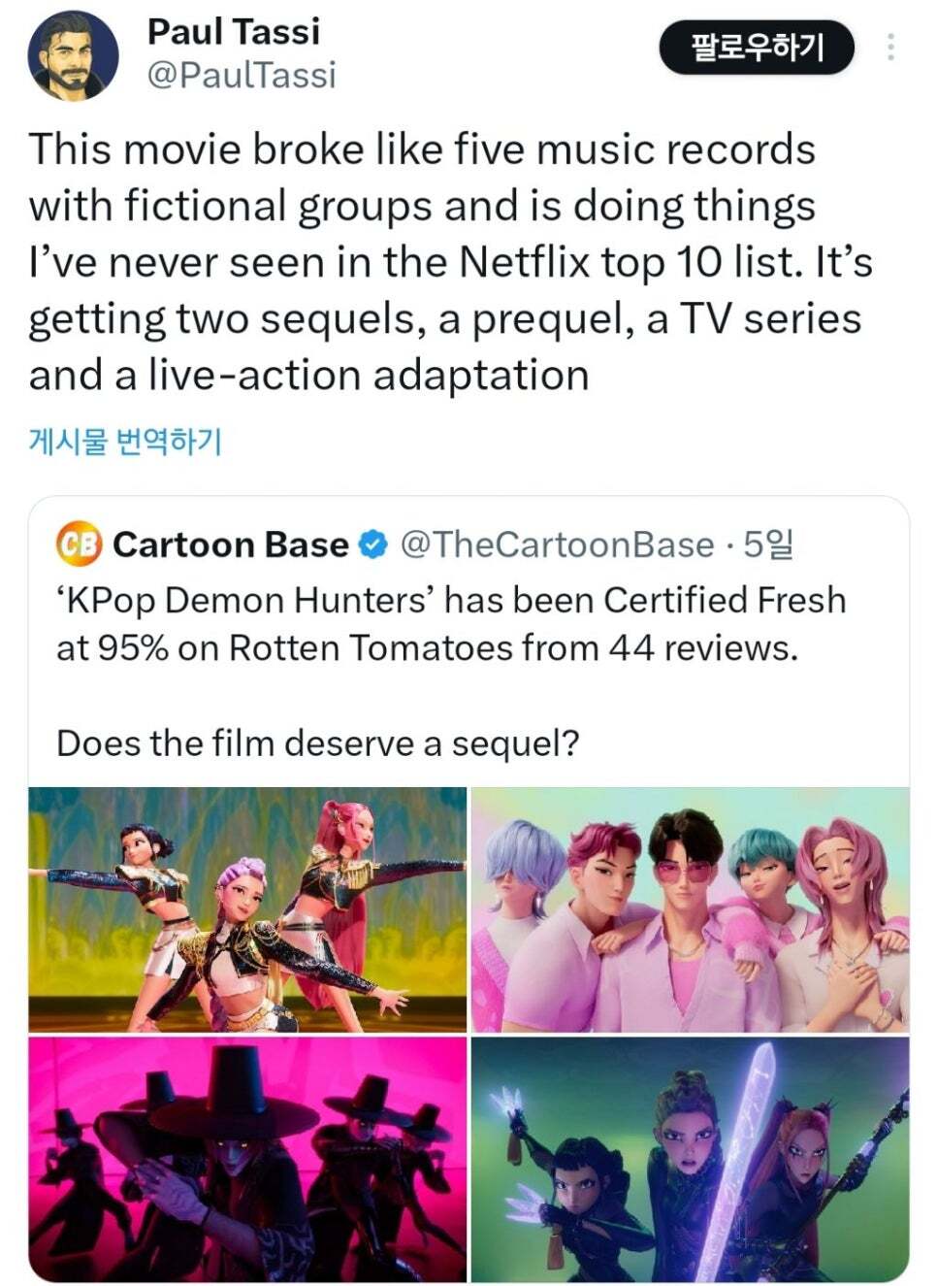Click the quoted tweet text about Rotten Tomatoes
The image size is (937, 1286).
click(451, 623)
